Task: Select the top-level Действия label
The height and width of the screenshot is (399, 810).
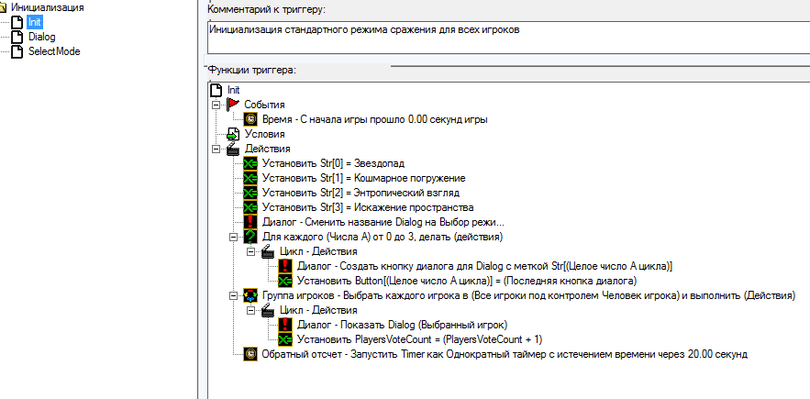Action: coord(267,149)
